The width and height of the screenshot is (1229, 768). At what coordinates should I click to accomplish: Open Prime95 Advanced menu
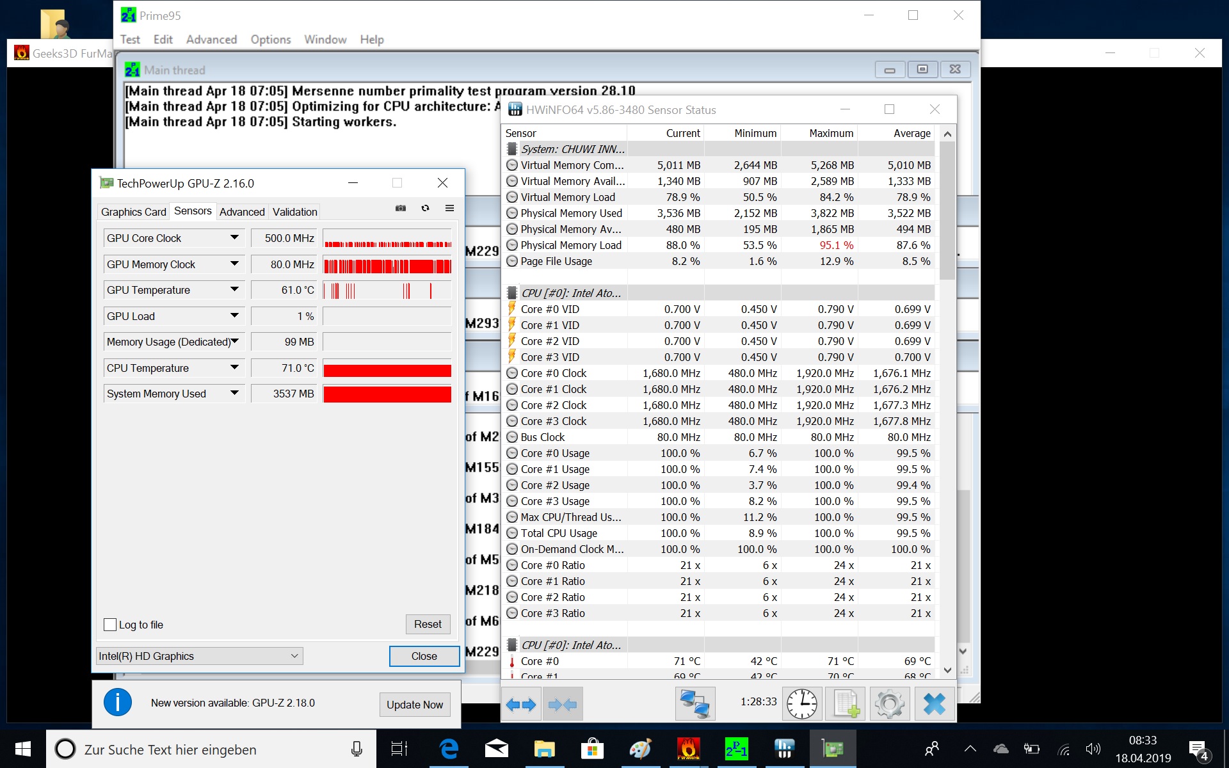(211, 40)
